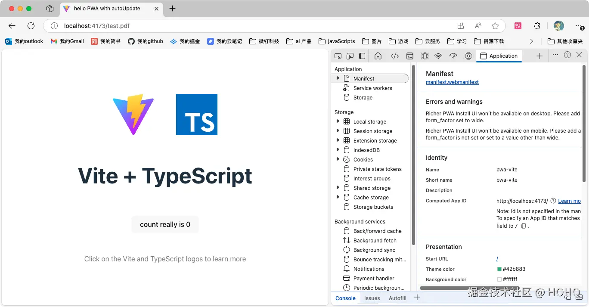Add page to favorites star icon
The width and height of the screenshot is (589, 307).
[495, 26]
